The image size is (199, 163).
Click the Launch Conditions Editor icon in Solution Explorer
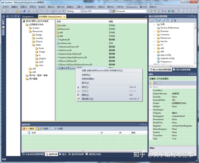(x=175, y=20)
